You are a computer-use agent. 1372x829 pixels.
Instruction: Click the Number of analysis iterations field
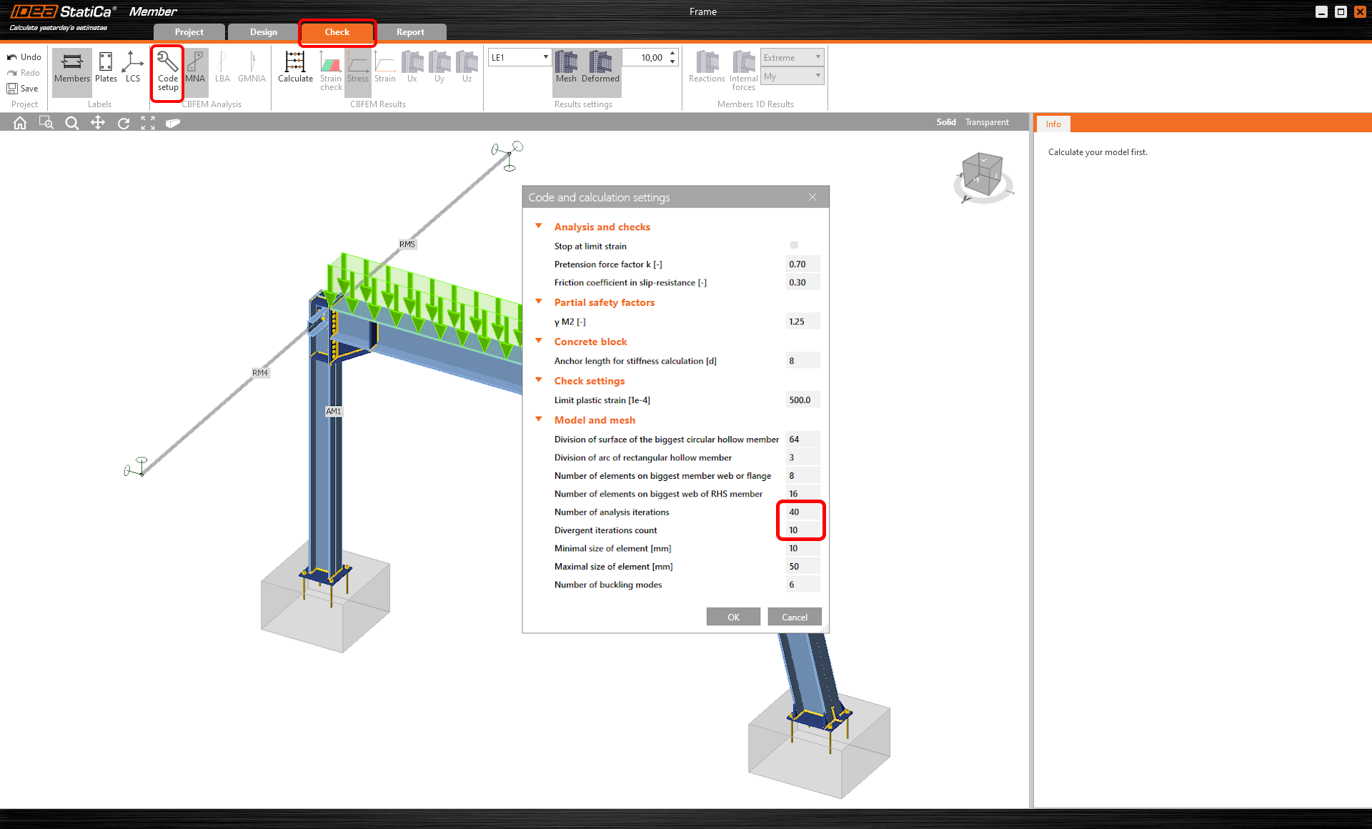pos(801,512)
